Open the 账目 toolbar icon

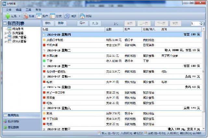[x=25, y=16]
